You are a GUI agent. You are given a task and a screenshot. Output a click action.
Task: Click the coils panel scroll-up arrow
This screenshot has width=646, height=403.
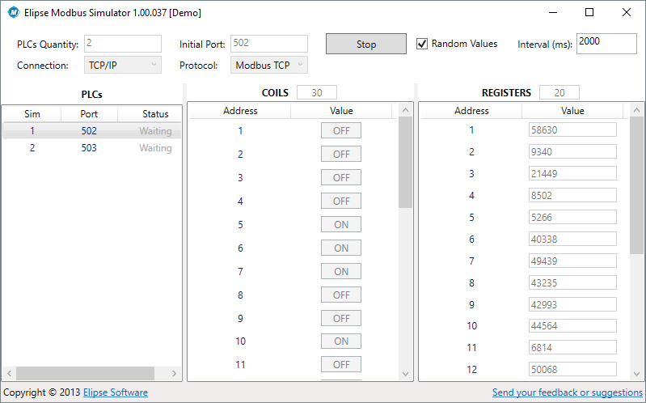click(406, 111)
